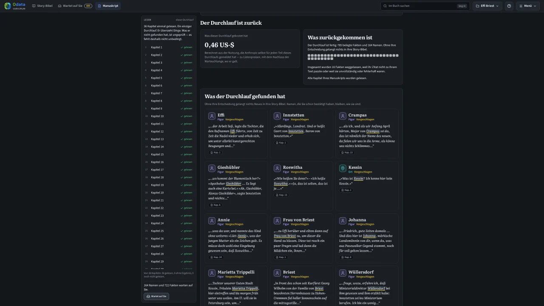Screen dimensions: 544x306
Task: Select Kapitel 7 in the chapter list
Action: point(169,93)
